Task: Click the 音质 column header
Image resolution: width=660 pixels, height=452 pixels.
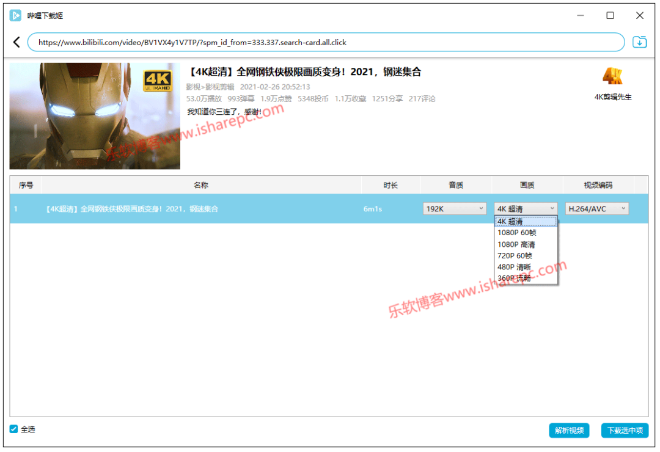Action: tap(456, 185)
